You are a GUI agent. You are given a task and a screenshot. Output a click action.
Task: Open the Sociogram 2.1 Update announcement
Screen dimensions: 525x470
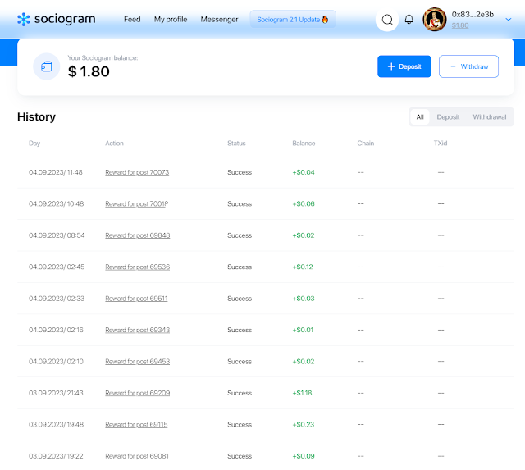click(x=293, y=20)
